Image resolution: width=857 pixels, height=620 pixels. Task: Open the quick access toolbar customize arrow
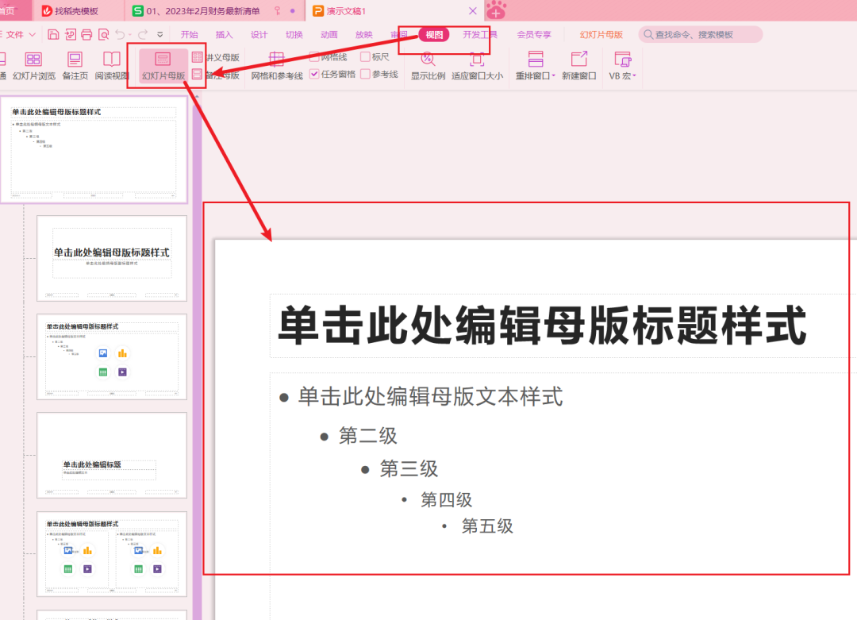[160, 34]
